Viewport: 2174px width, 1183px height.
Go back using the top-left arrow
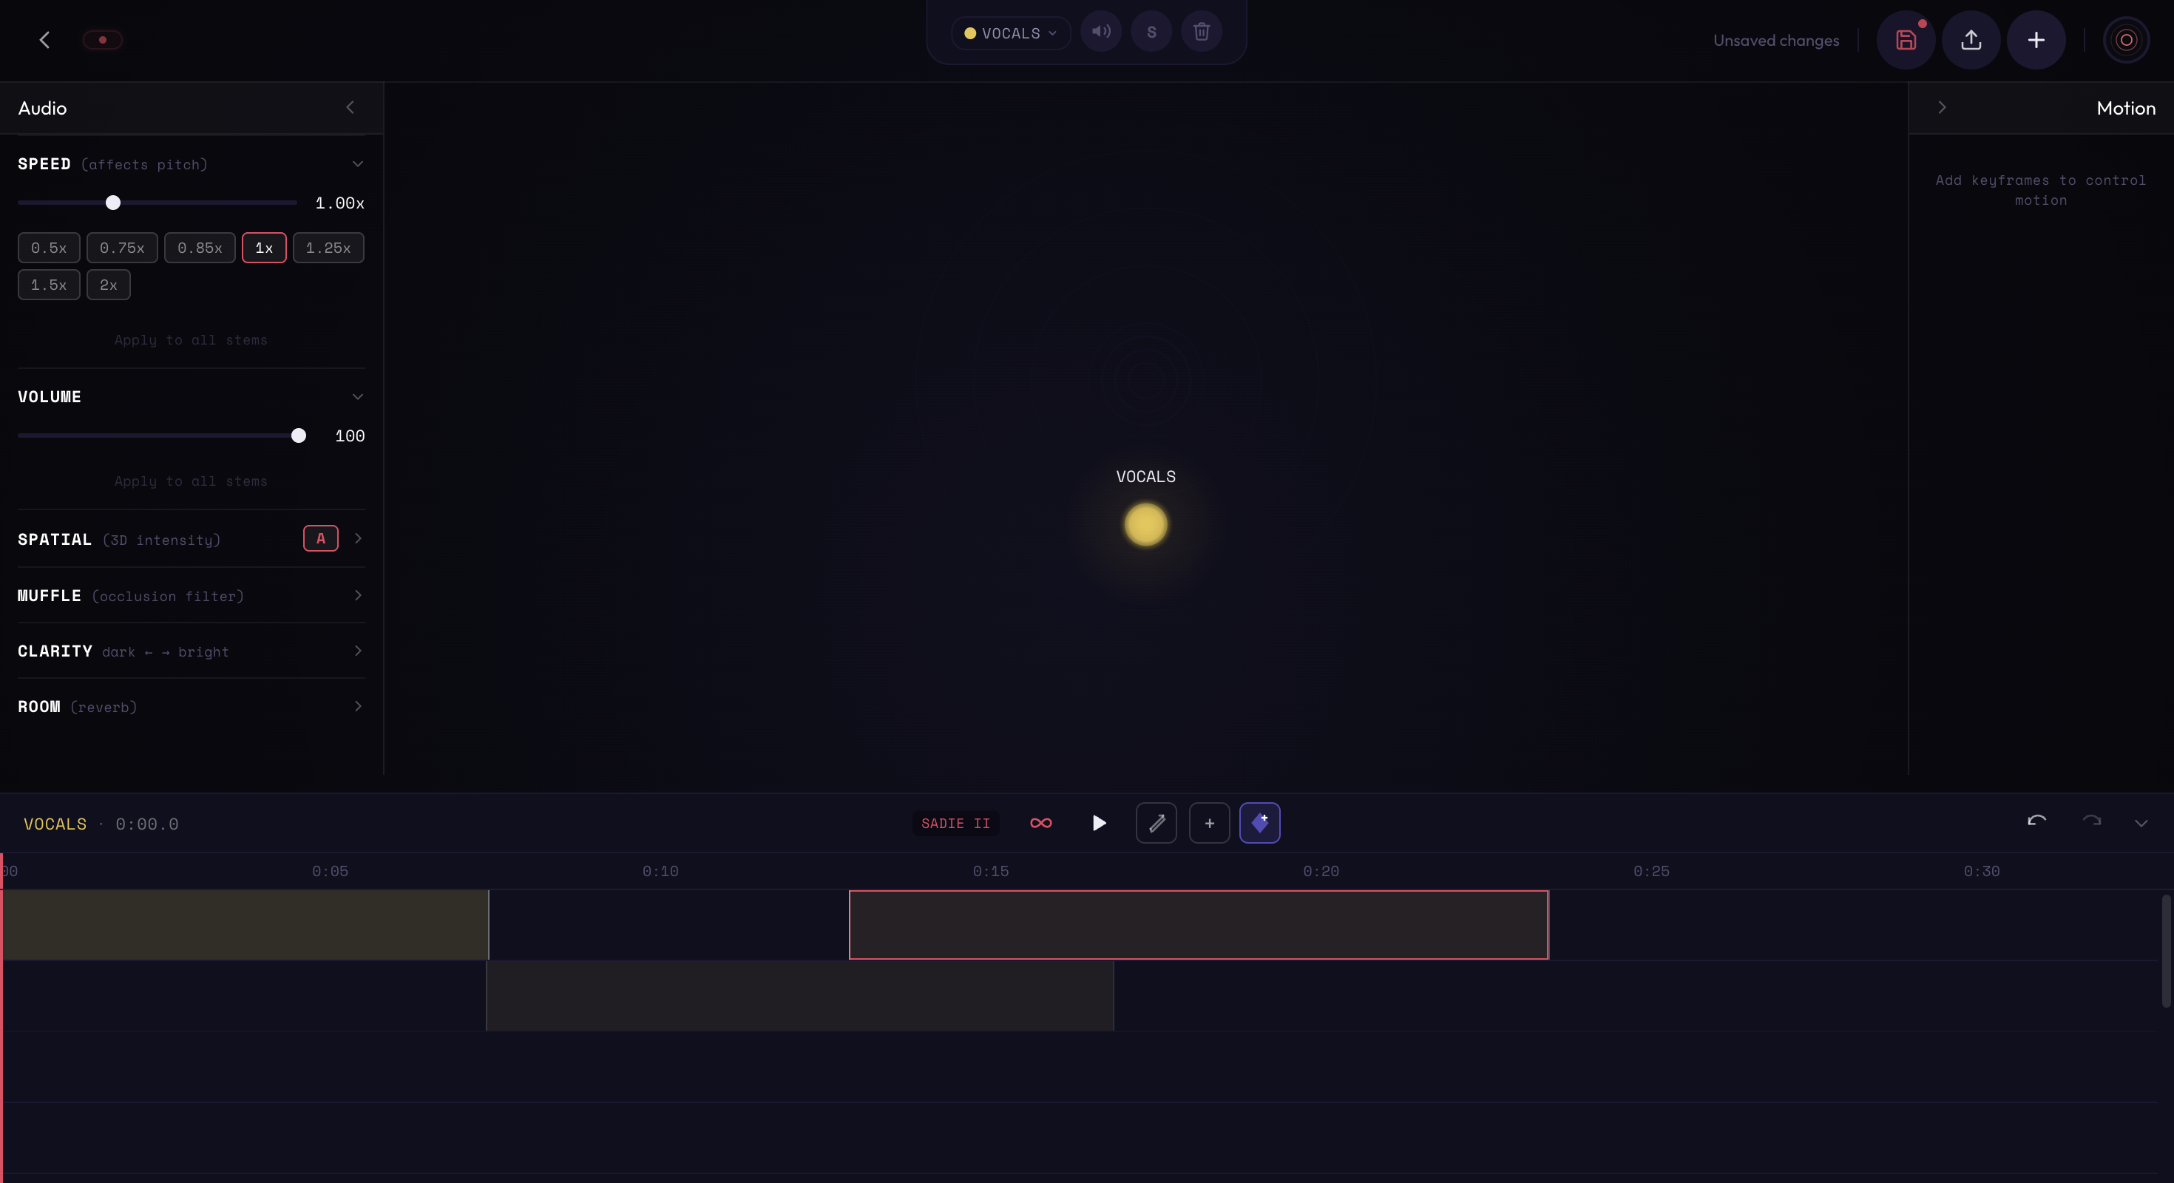point(44,40)
